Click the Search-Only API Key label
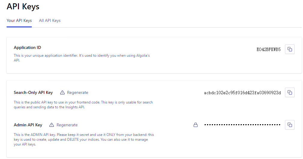The width and height of the screenshot is (303, 159). tap(33, 92)
